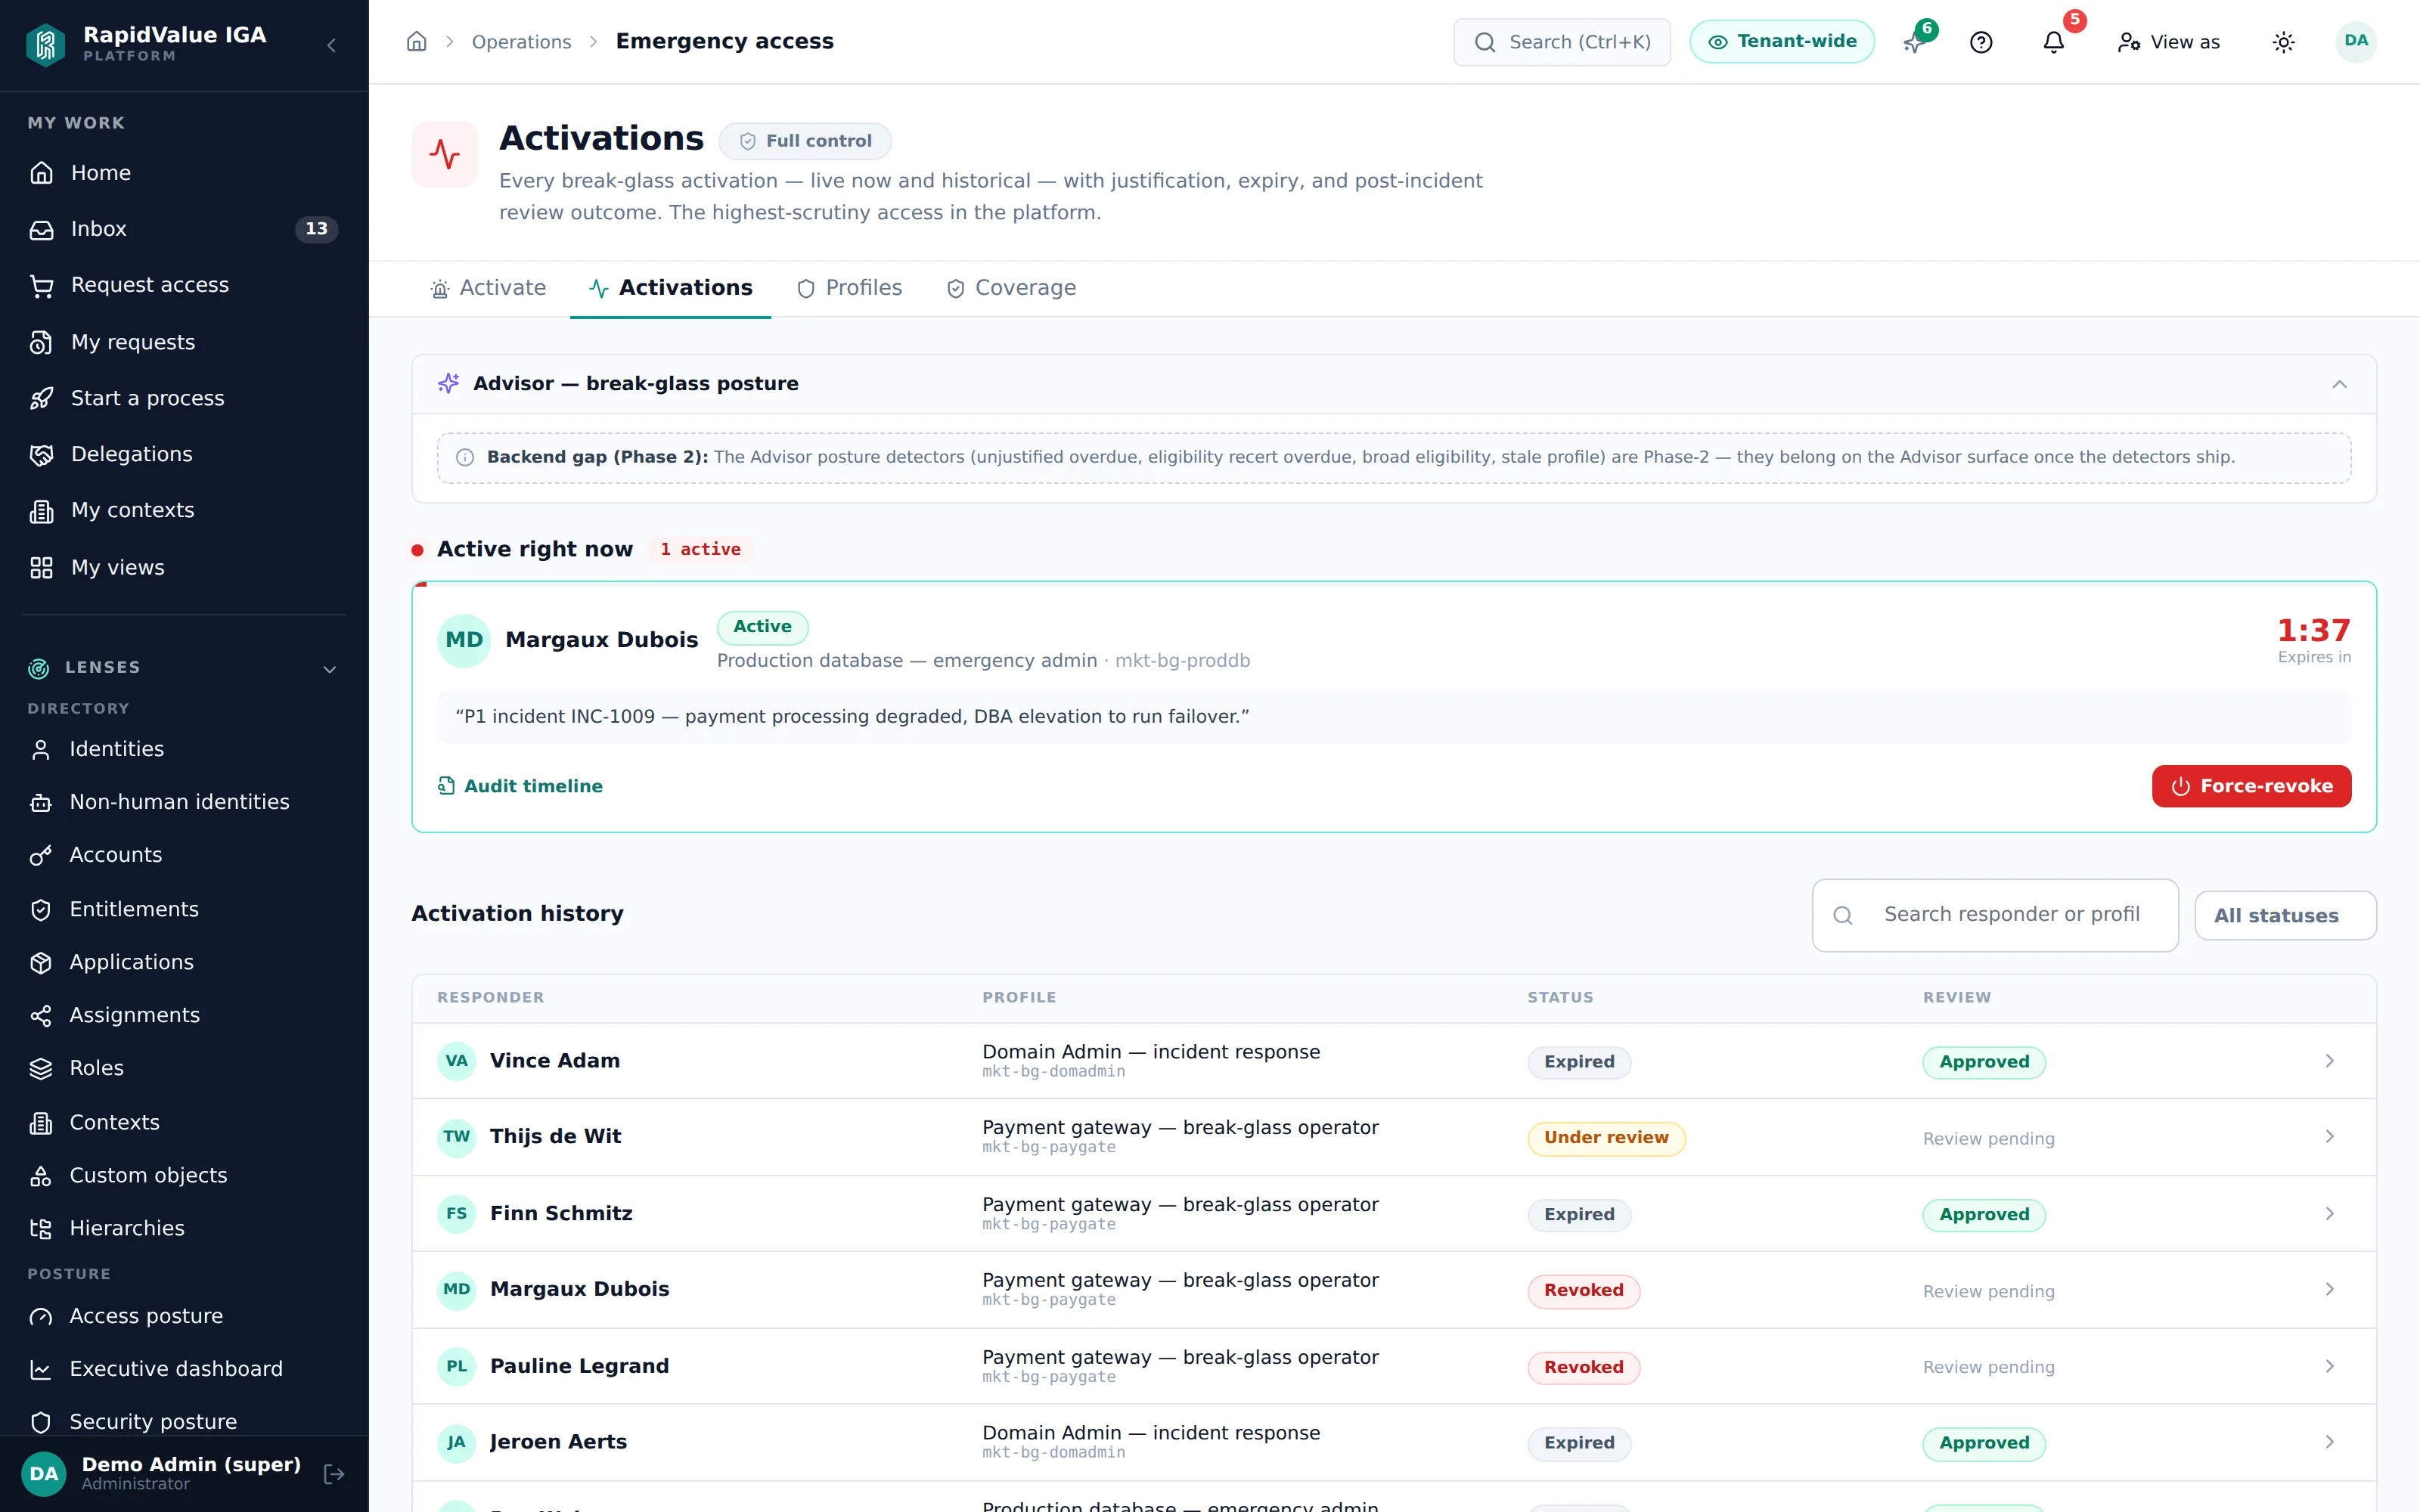This screenshot has height=1512, width=2420.
Task: Collapse the sidebar with the left chevron
Action: pyautogui.click(x=332, y=45)
